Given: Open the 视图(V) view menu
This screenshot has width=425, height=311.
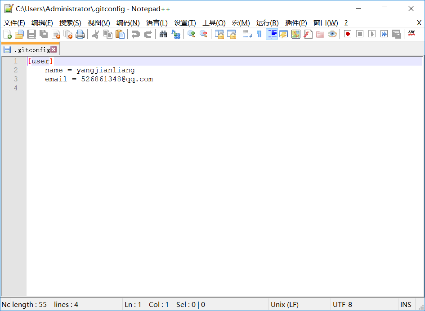Looking at the screenshot, I should point(98,23).
